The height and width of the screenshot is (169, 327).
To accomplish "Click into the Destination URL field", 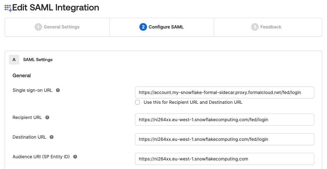I will click(224, 139).
